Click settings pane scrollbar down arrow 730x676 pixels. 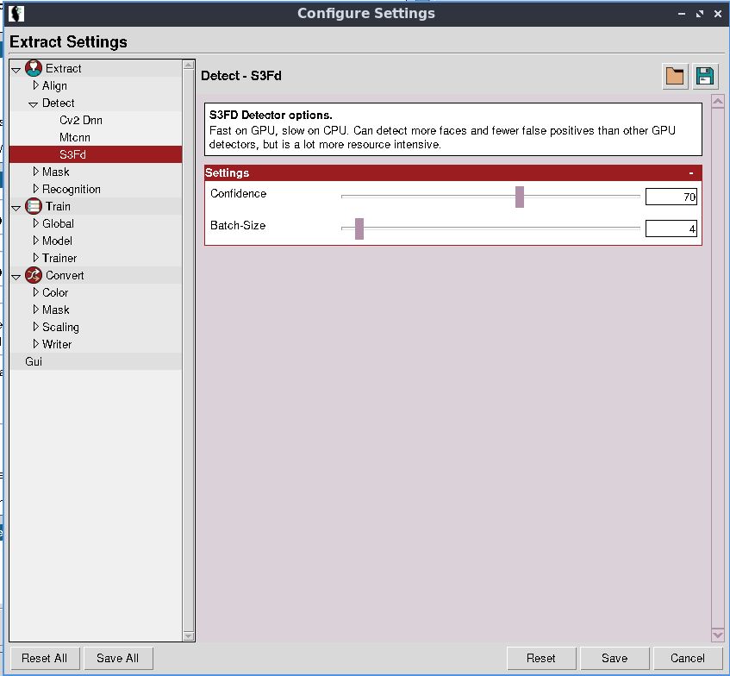tap(718, 635)
